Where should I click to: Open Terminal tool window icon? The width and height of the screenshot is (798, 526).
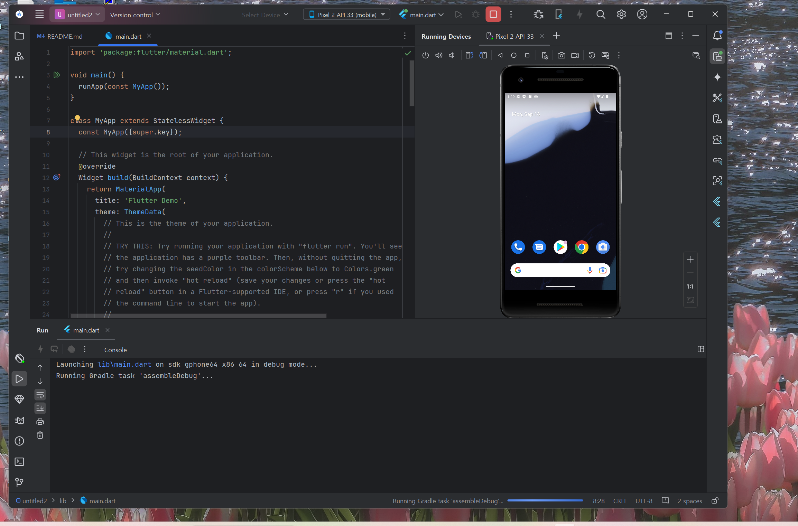coord(19,462)
